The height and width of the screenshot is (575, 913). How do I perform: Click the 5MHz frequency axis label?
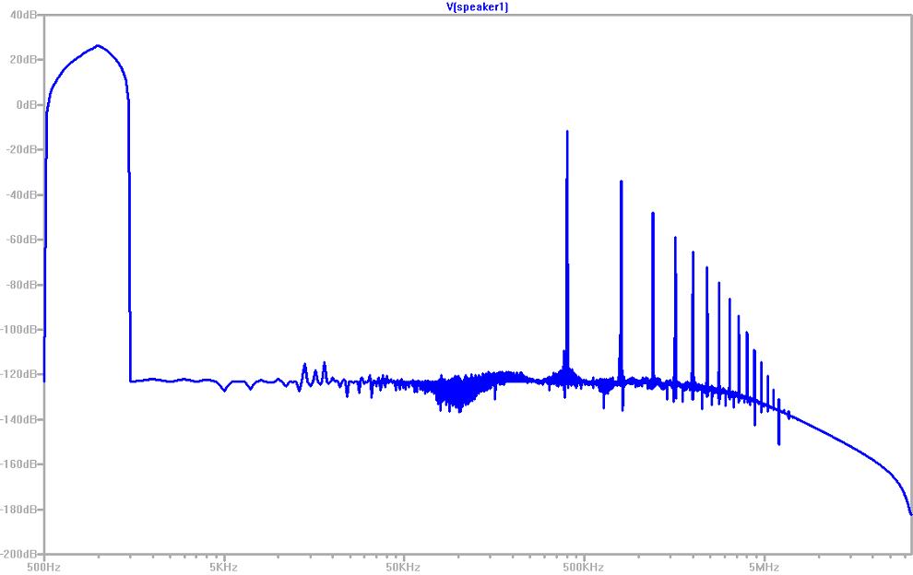coord(764,567)
